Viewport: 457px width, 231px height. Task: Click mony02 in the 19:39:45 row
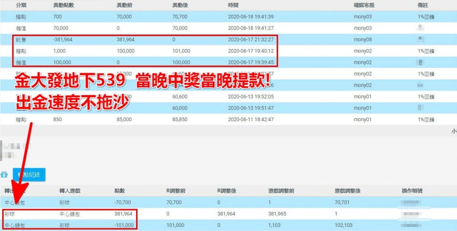(x=363, y=62)
